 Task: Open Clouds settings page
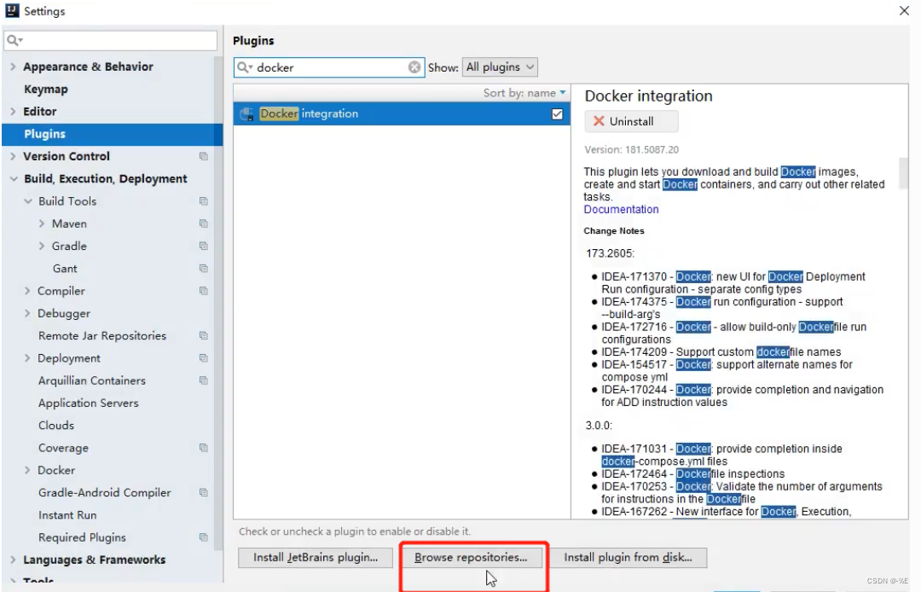click(x=55, y=426)
